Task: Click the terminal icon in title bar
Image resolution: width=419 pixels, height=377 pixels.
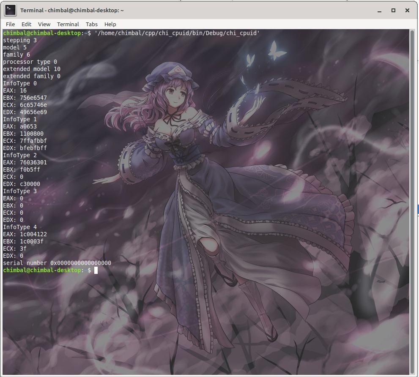Action: pyautogui.click(x=10, y=10)
